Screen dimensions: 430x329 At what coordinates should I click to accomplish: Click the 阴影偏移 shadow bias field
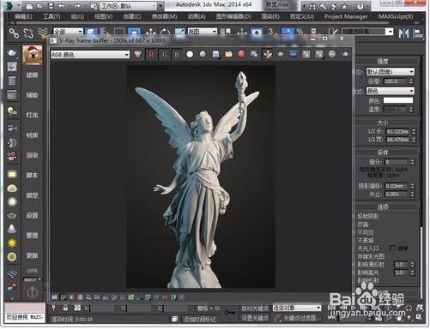coord(397,186)
